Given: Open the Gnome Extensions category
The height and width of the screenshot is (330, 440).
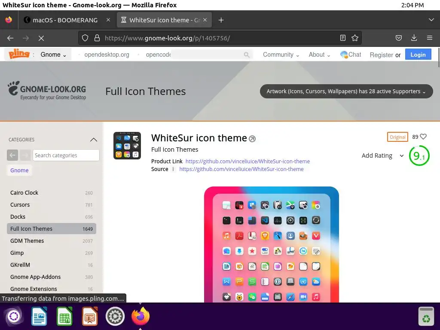Looking at the screenshot, I should [x=52, y=289].
